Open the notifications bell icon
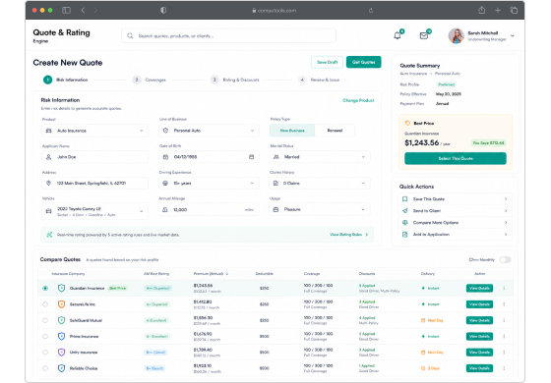The width and height of the screenshot is (551, 383). tap(398, 35)
